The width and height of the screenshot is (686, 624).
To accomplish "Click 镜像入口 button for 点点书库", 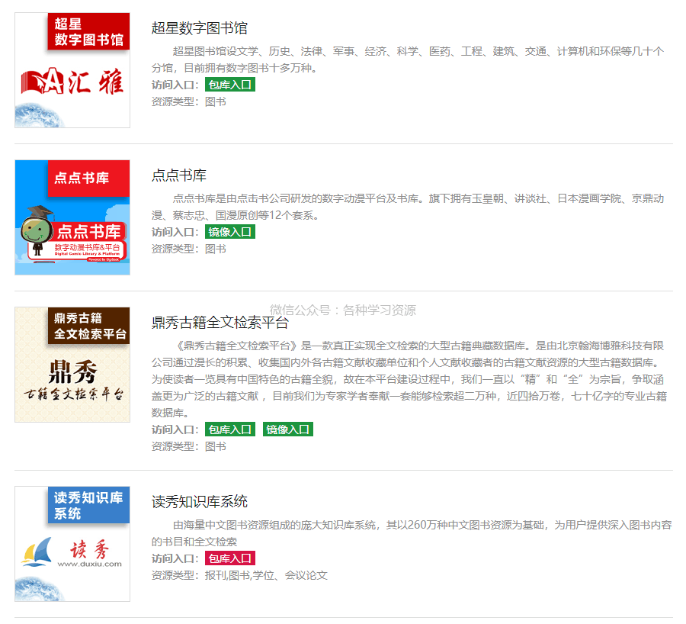I will point(232,231).
